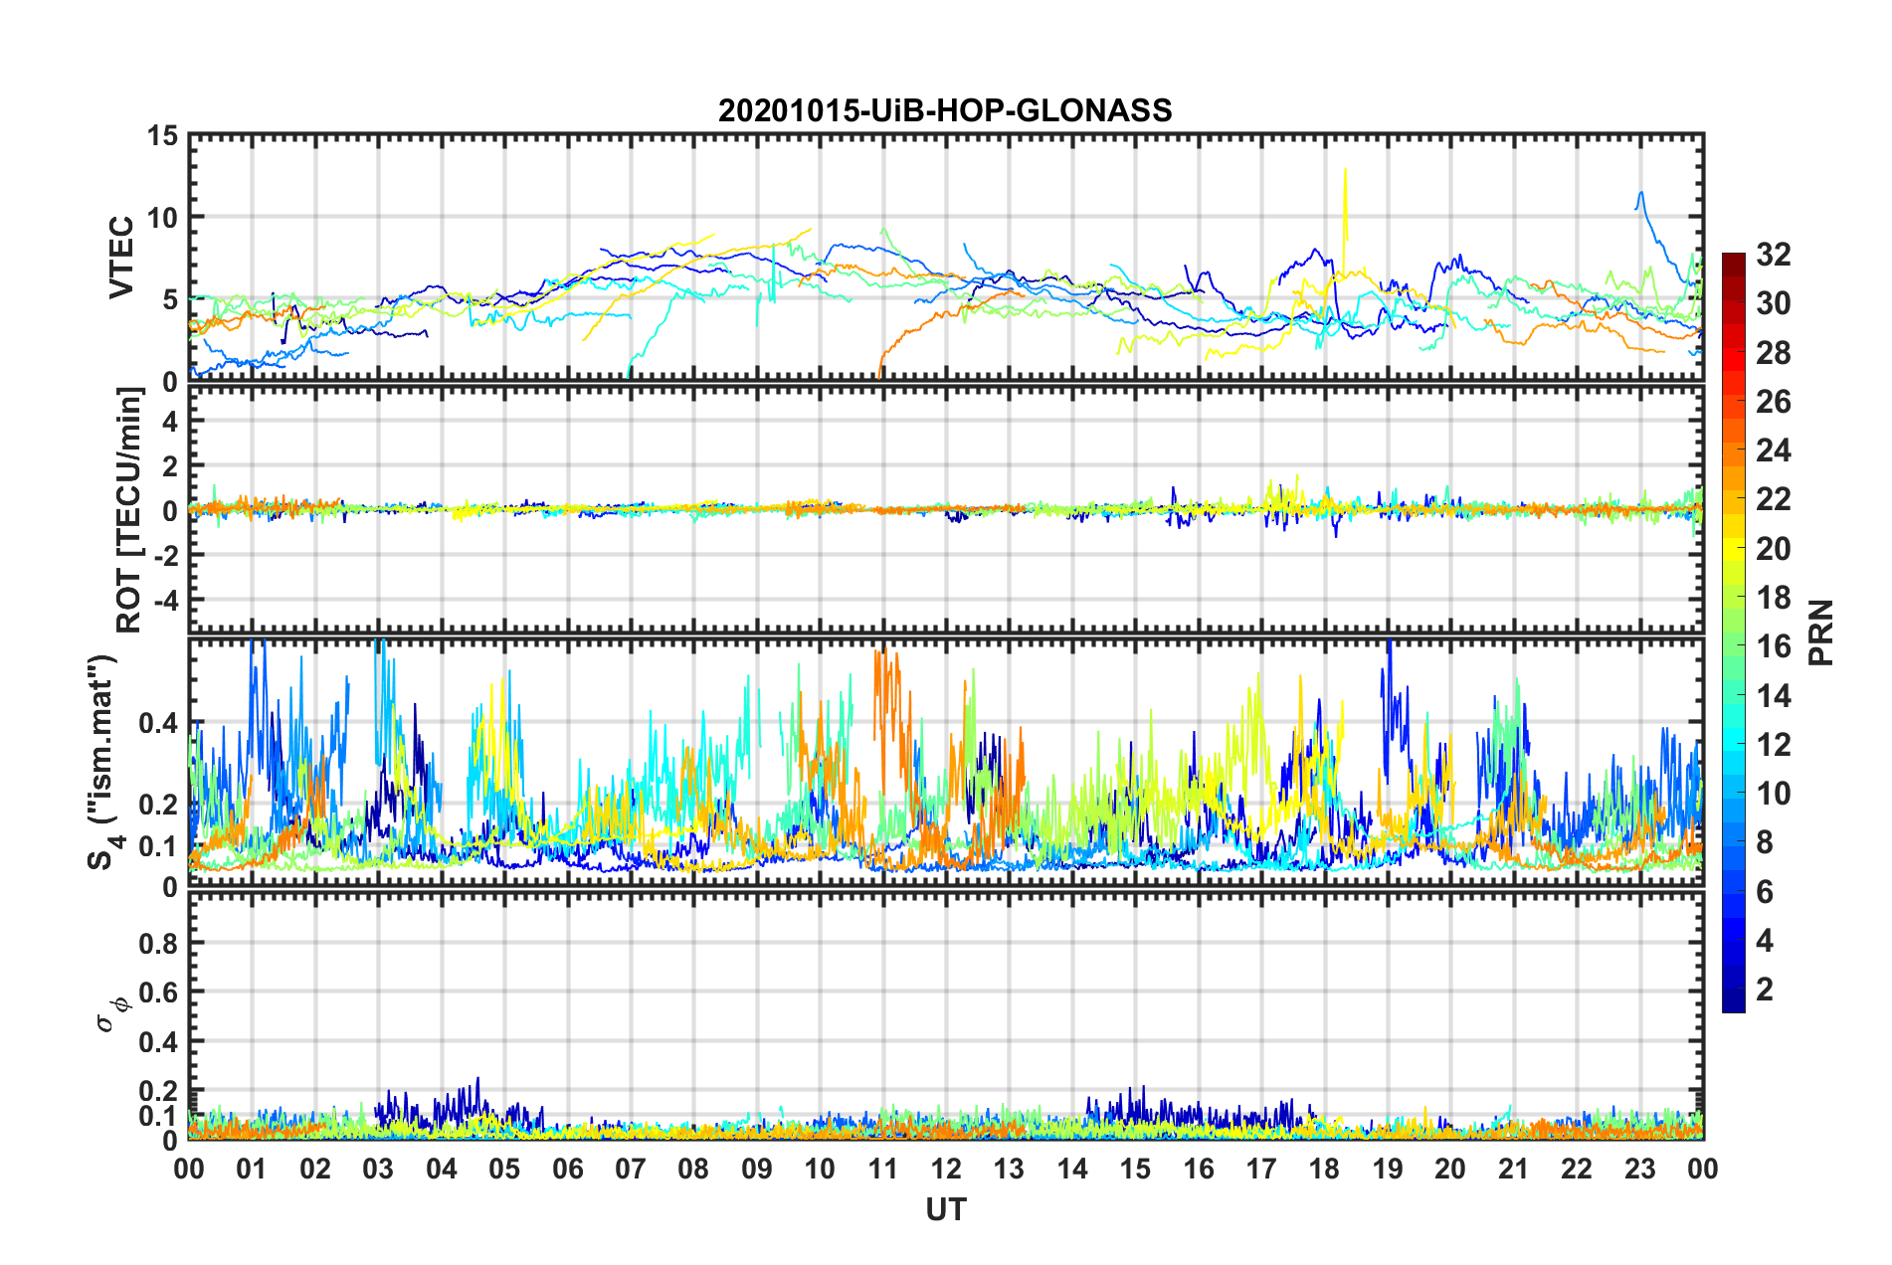The image size is (1892, 1265).
Task: Click the VTEC axis label
Action: pyautogui.click(x=121, y=257)
